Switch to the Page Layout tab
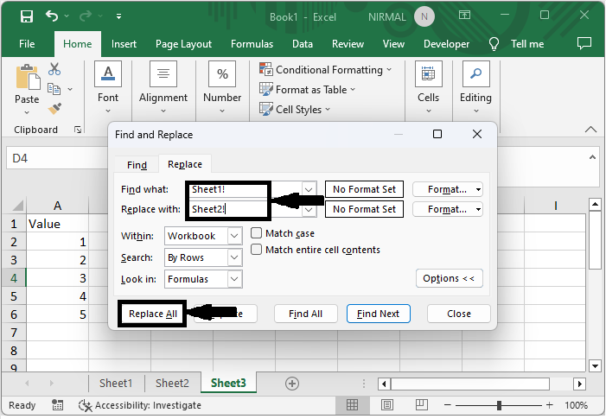 point(183,44)
